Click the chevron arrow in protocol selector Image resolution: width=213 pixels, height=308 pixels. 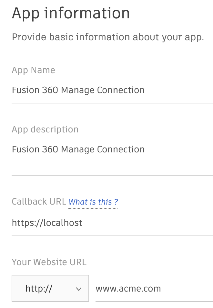coord(79,289)
